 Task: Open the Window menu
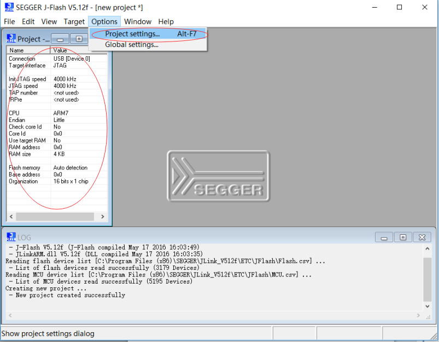[138, 21]
